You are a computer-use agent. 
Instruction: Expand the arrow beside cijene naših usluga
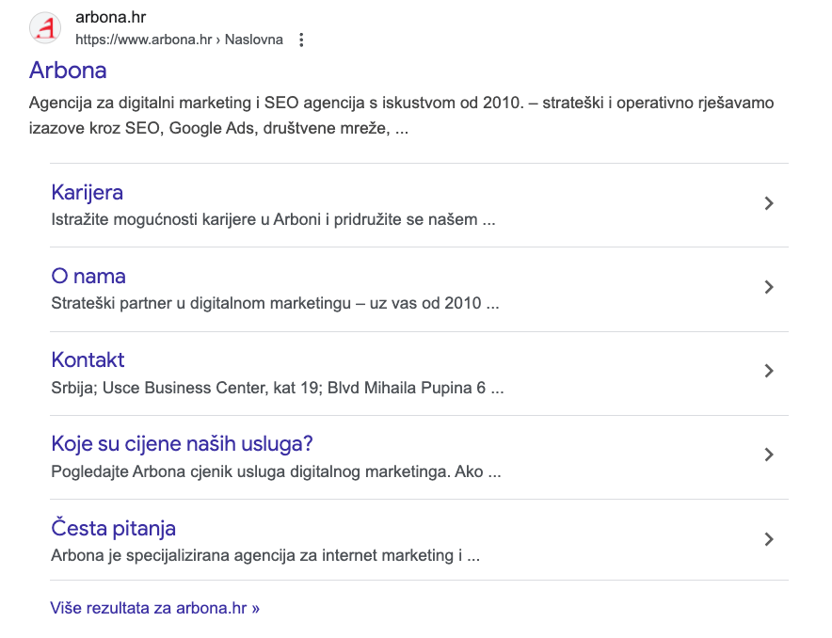click(x=769, y=455)
